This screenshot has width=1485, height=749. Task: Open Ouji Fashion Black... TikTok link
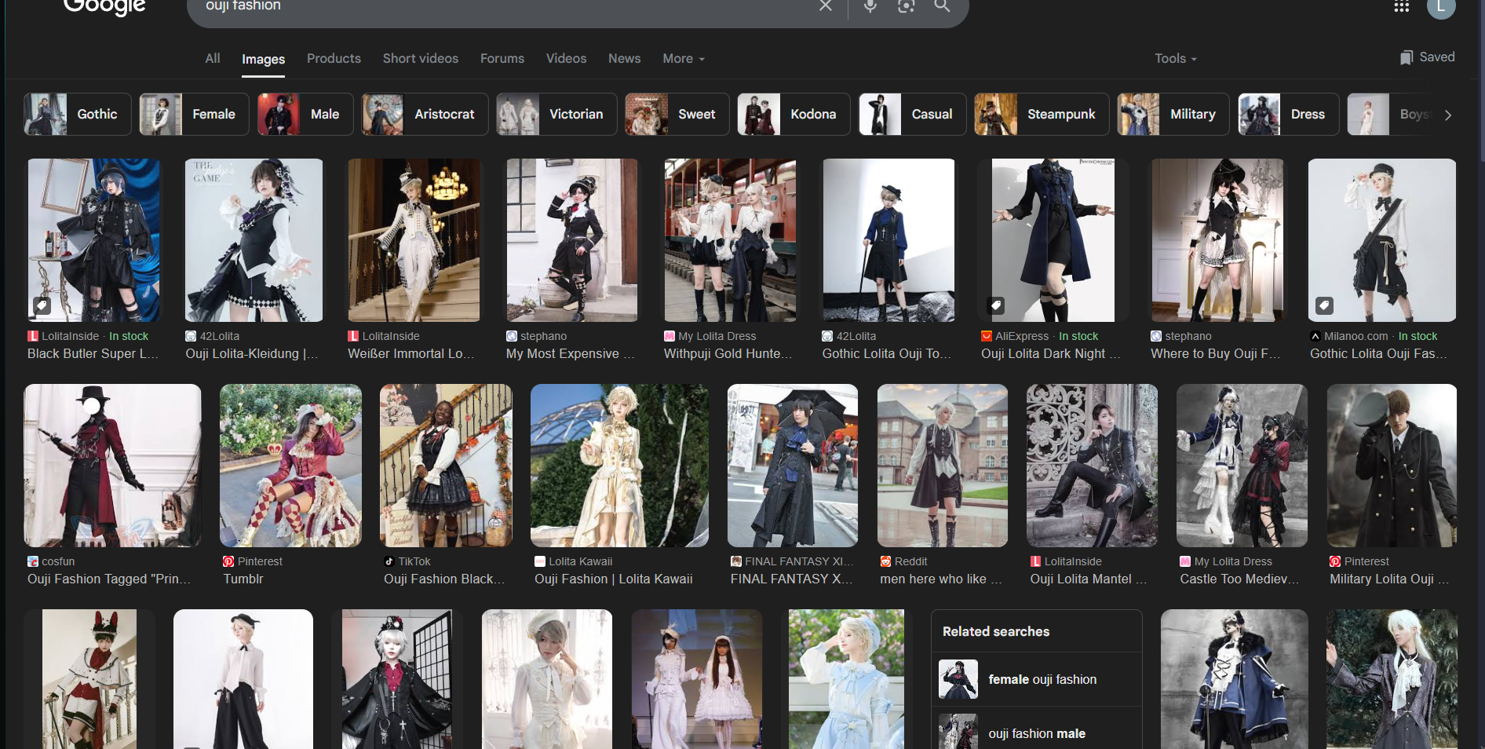pos(444,579)
